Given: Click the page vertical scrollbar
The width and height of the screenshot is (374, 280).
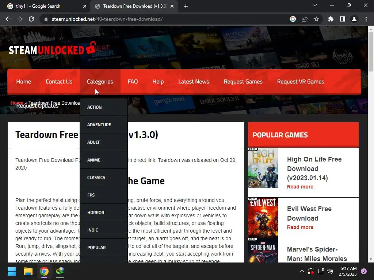Looking at the screenshot, I should pos(371,51).
